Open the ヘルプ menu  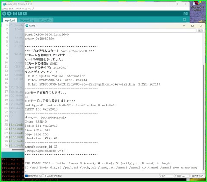tap(31, 9)
